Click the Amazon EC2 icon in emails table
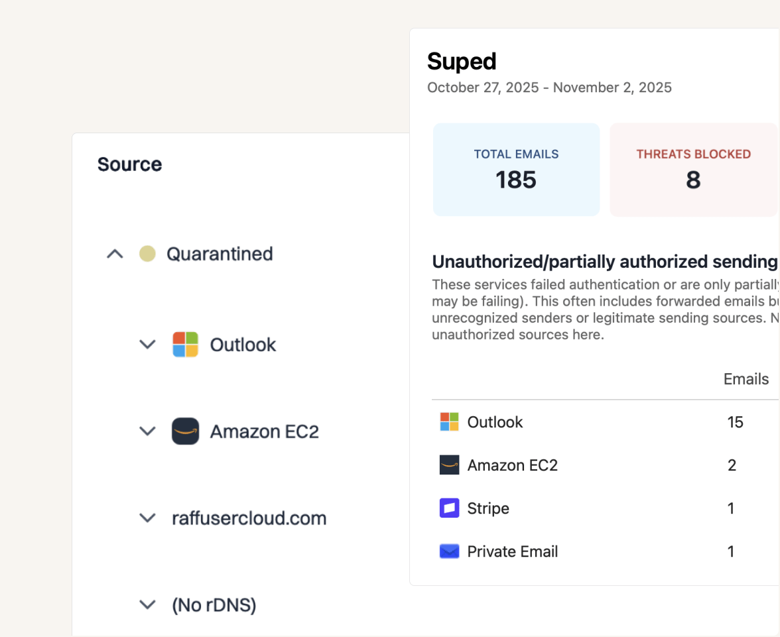780x637 pixels. click(x=449, y=465)
